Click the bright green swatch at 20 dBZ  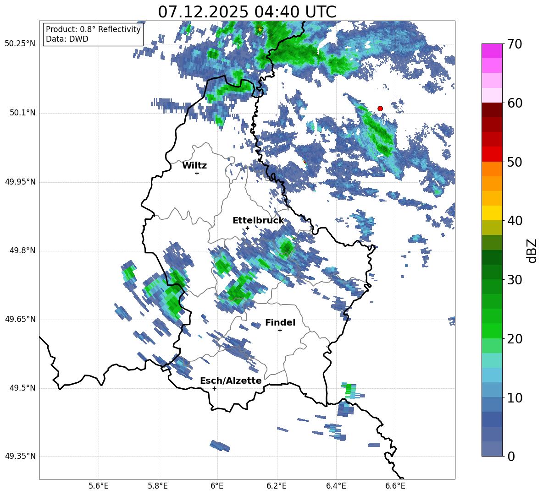492,331
